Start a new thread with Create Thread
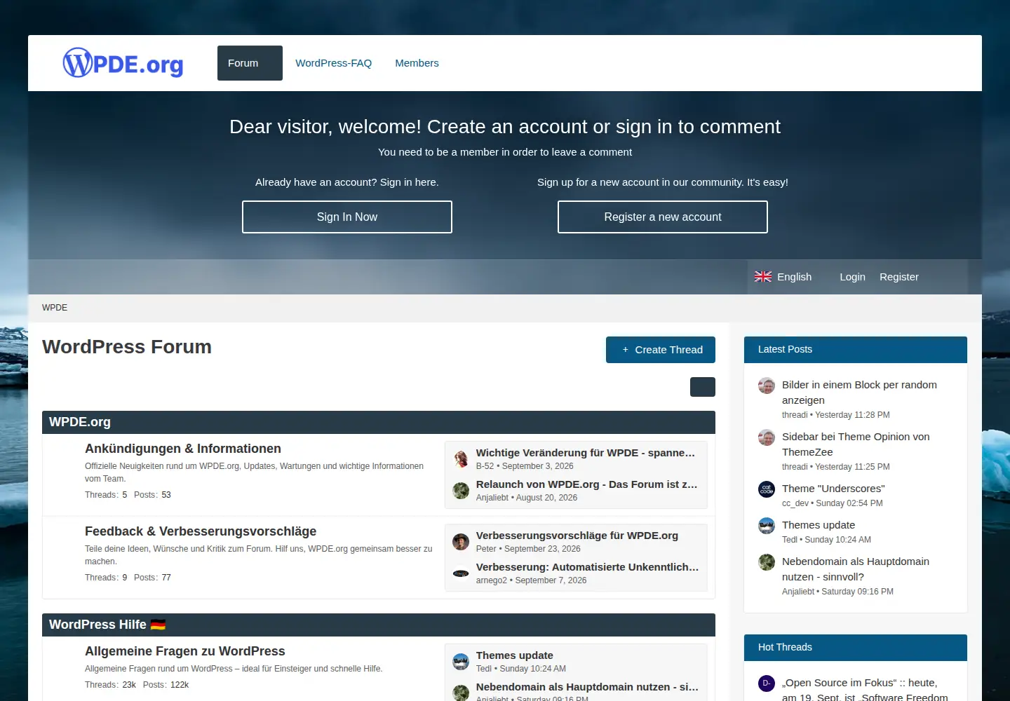This screenshot has height=701, width=1010. pyautogui.click(x=661, y=350)
